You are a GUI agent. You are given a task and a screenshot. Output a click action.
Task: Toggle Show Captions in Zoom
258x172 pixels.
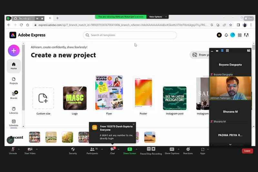(x=172, y=151)
